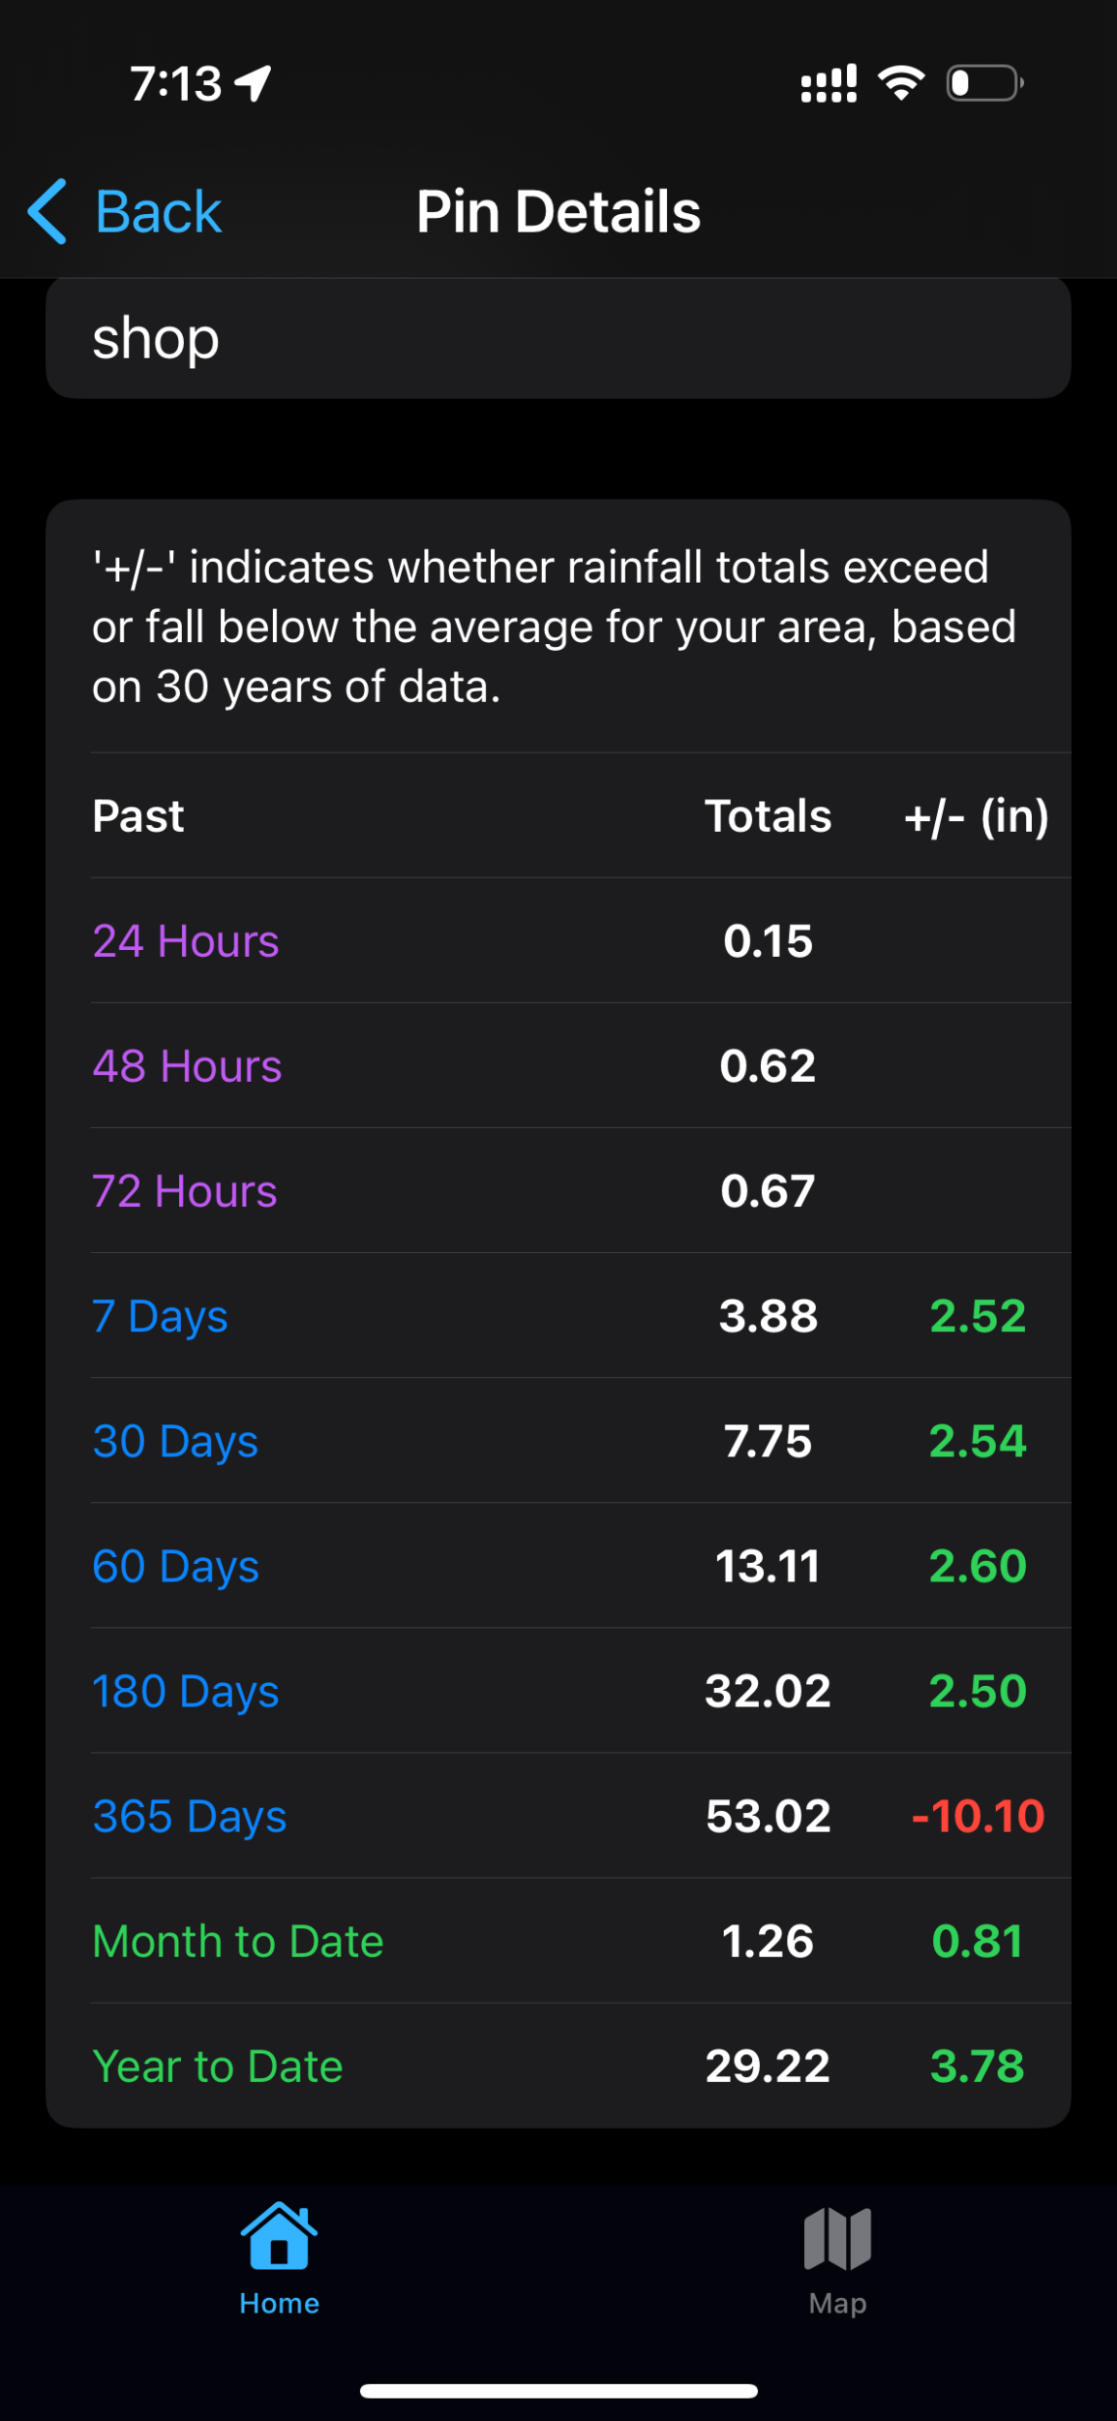
Task: Tap the -10.10 deviation value
Action: (978, 1816)
